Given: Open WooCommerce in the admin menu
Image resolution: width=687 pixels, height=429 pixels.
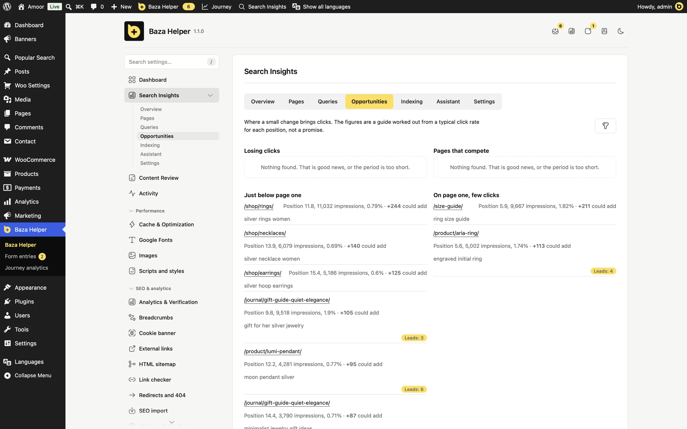Looking at the screenshot, I should click(33, 160).
